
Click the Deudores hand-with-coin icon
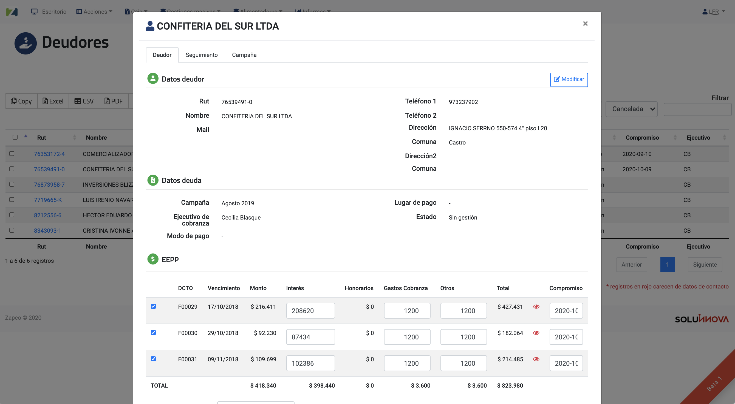pyautogui.click(x=26, y=43)
